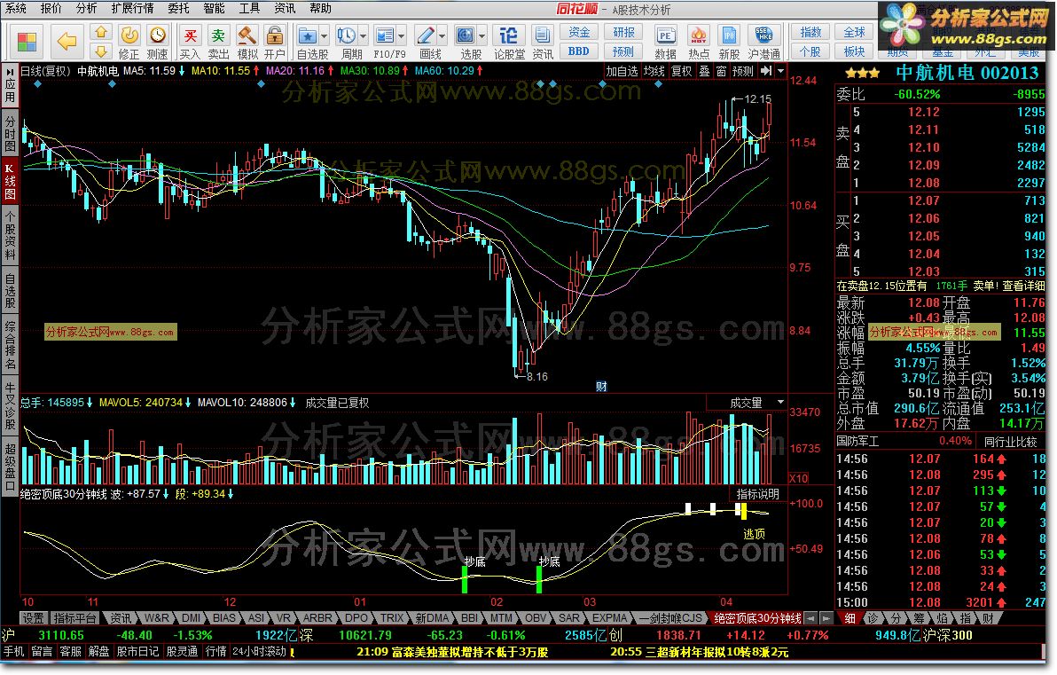The width and height of the screenshot is (1057, 675).
Task: Open the 选股 stock picker icon
Action: click(466, 36)
